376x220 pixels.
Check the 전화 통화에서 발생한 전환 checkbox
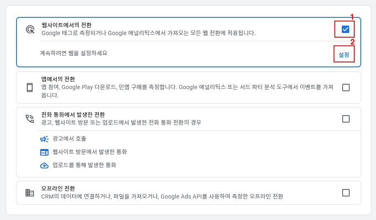click(x=346, y=119)
